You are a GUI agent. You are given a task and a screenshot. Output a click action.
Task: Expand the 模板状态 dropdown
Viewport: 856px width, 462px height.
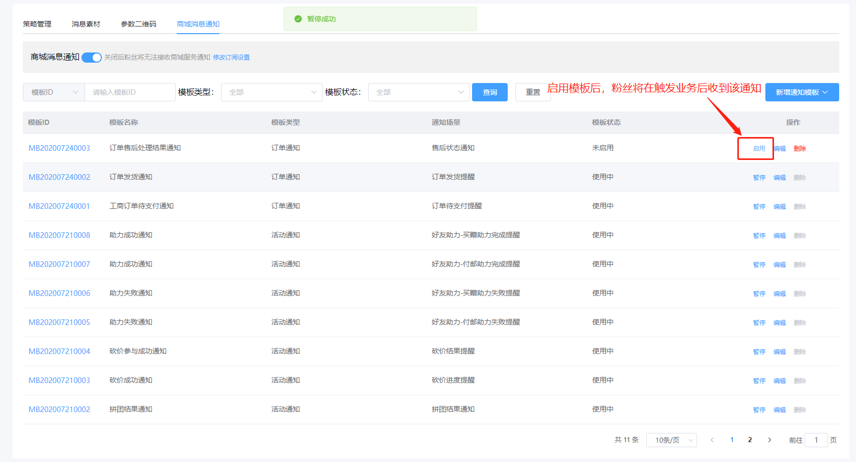point(419,92)
